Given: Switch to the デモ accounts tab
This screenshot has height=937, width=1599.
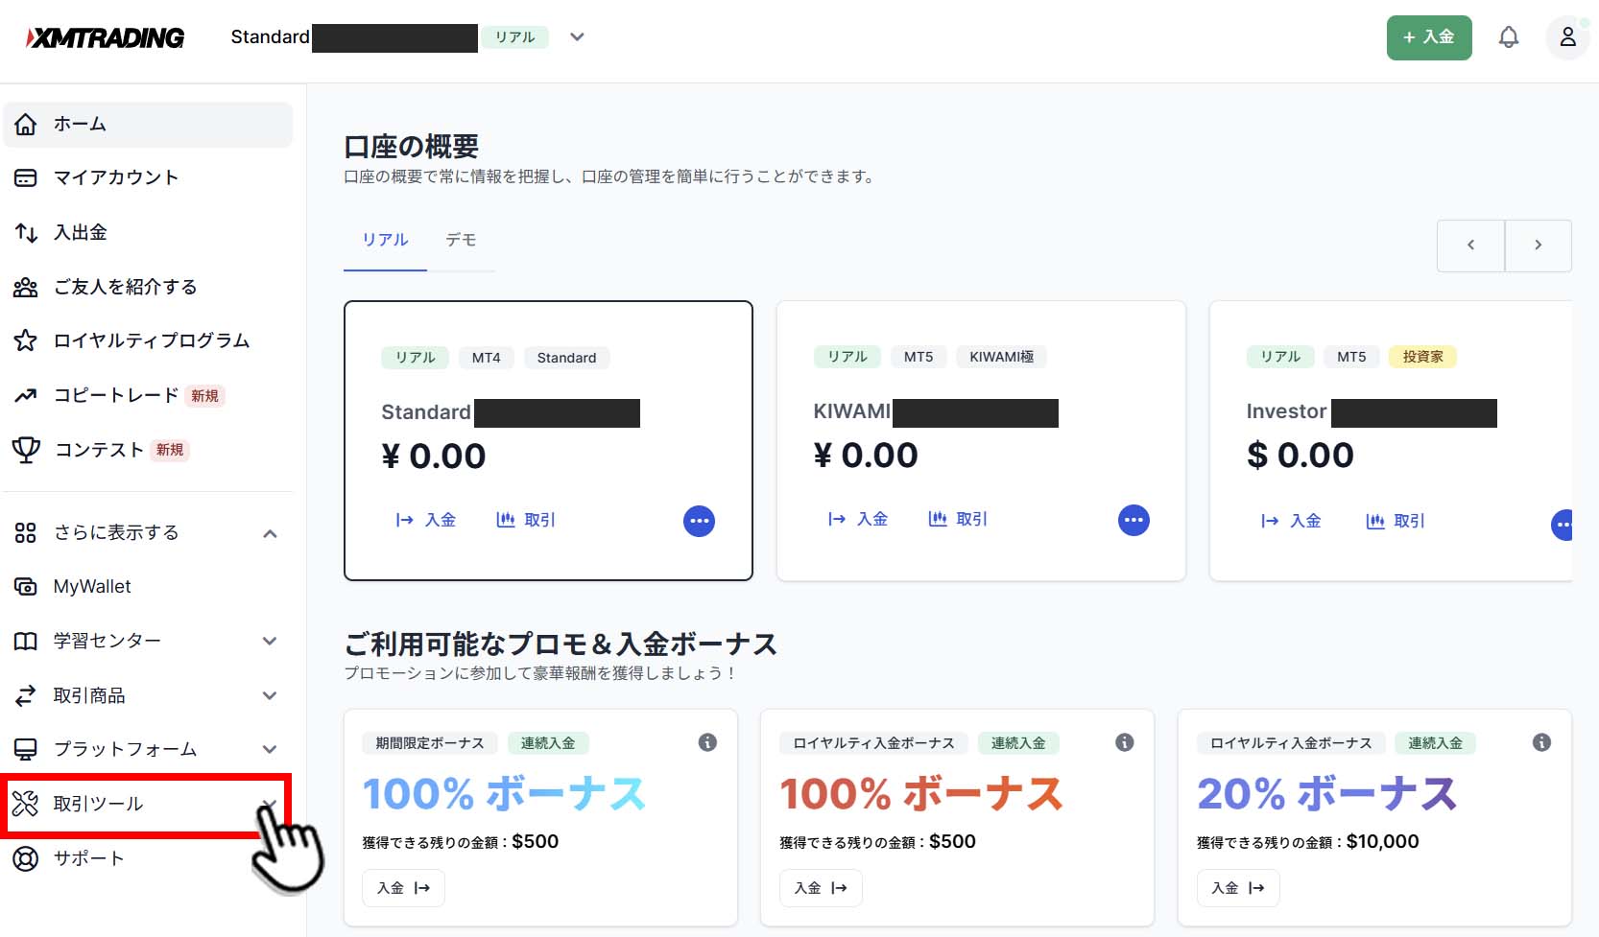Looking at the screenshot, I should (x=461, y=240).
